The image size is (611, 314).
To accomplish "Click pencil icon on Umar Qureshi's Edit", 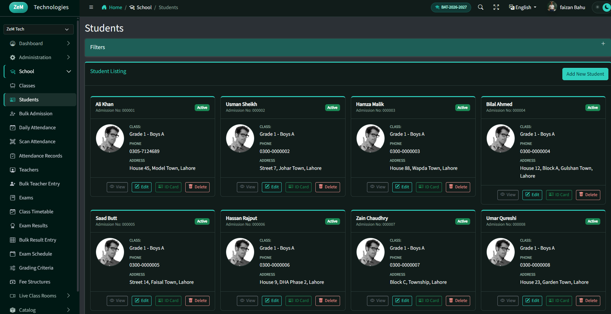I will click(528, 300).
